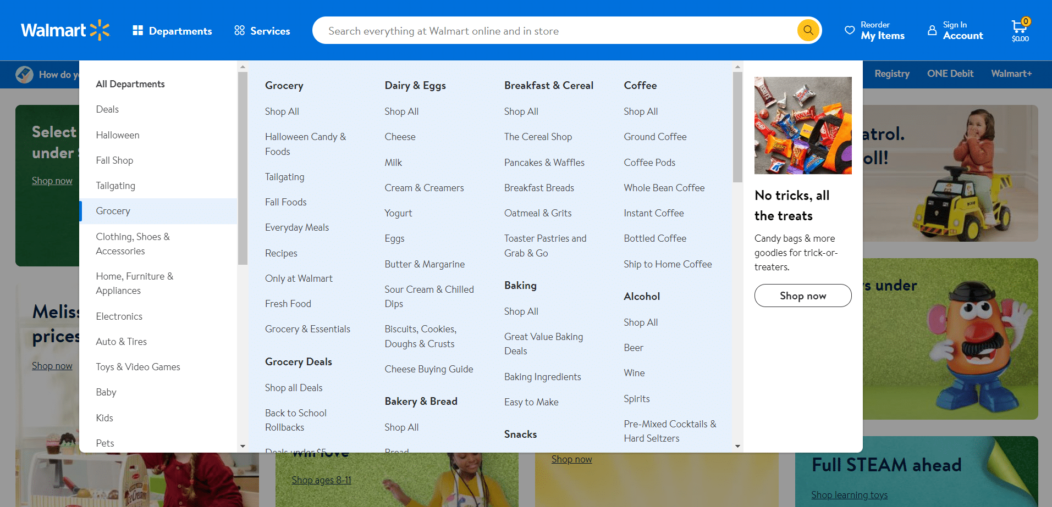Viewport: 1052px width, 507px height.
Task: Select Halloween department
Action: click(118, 135)
